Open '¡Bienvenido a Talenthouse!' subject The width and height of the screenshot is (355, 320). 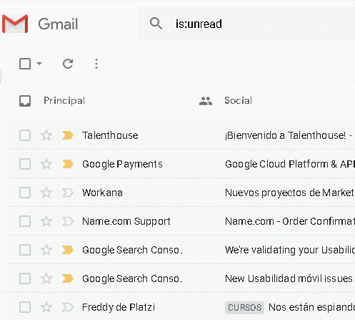pyautogui.click(x=285, y=135)
